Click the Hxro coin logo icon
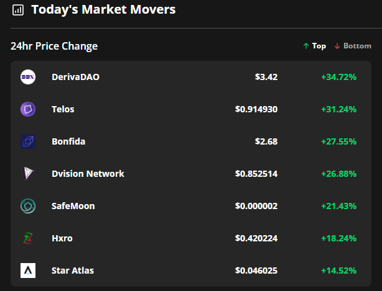Viewport: 382px width, 291px height. click(28, 238)
